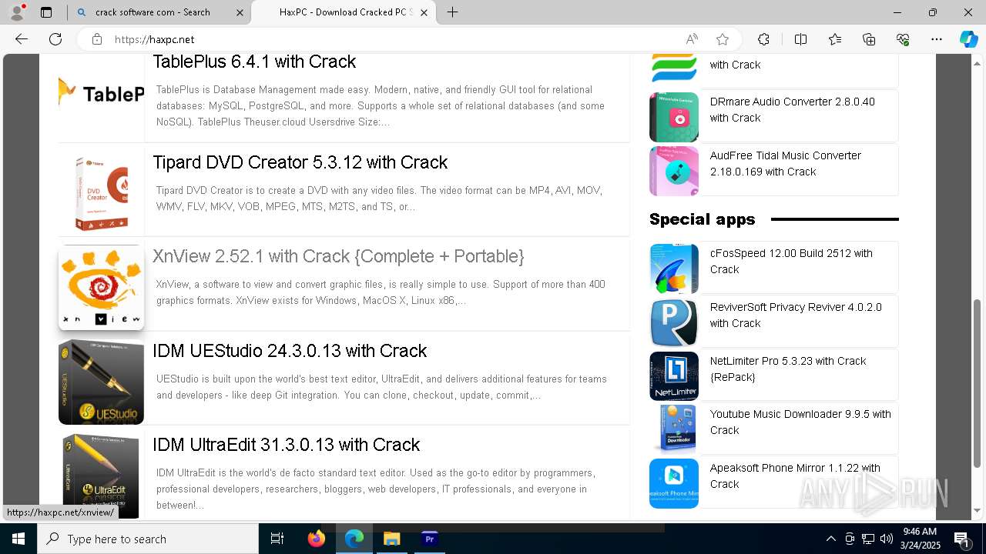Open the Windows Start menu

18,539
